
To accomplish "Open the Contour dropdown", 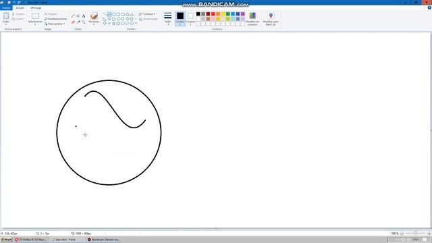I will (x=147, y=14).
